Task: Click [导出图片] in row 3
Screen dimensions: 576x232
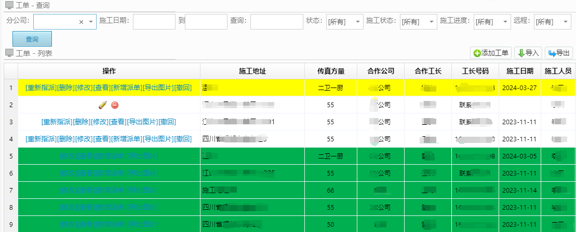Action: (142, 122)
